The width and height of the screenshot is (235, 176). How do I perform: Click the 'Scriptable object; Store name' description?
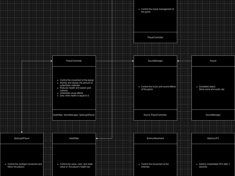(x=211, y=88)
